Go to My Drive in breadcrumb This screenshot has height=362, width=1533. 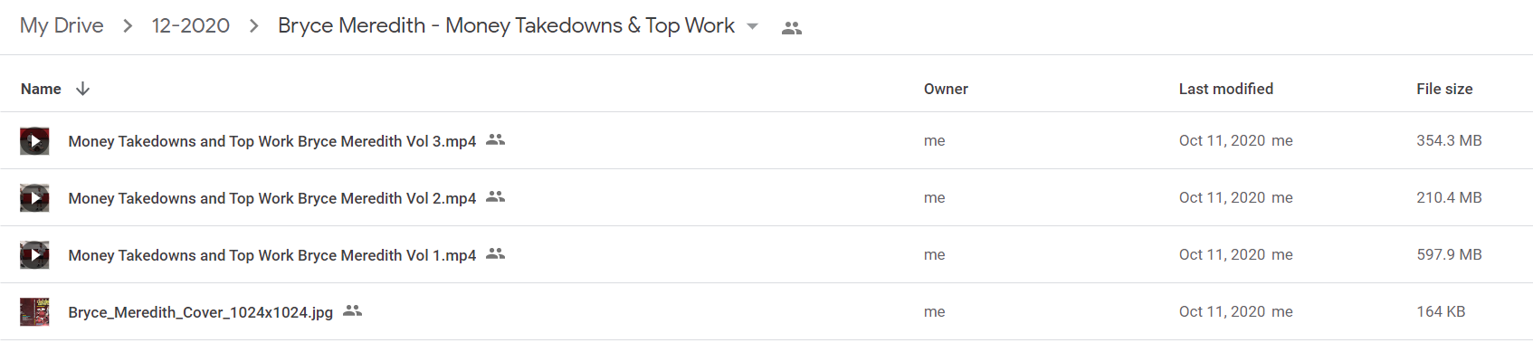point(62,25)
